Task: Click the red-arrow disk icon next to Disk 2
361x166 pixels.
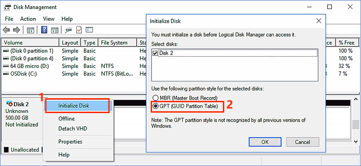Action: point(9,104)
